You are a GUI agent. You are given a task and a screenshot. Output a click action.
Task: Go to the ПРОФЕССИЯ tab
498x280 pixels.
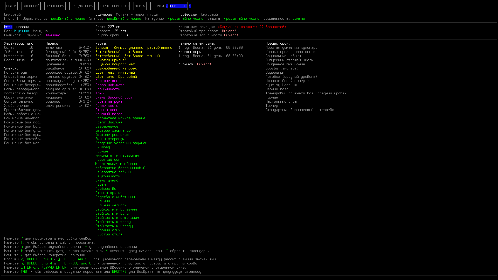coord(55,6)
